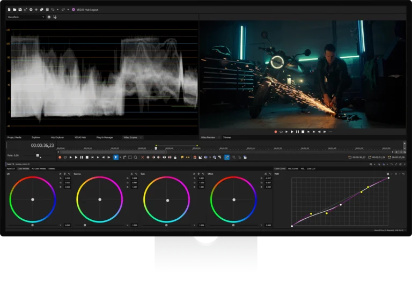Save the project using the toolbar

pos(20,10)
